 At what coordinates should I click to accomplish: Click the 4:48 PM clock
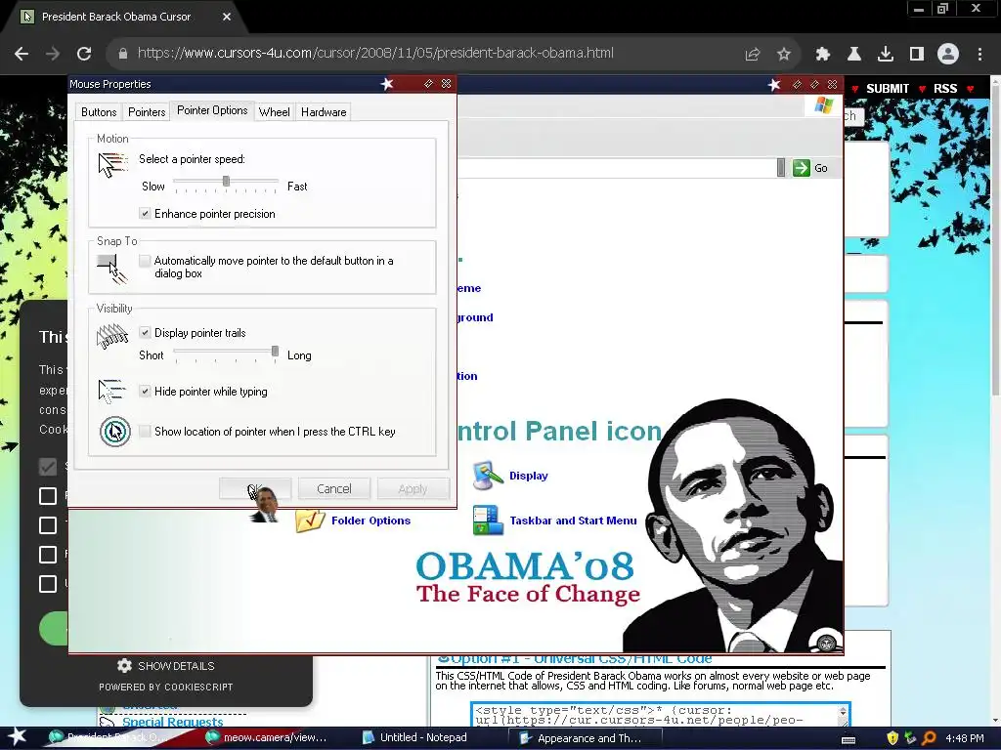click(965, 738)
